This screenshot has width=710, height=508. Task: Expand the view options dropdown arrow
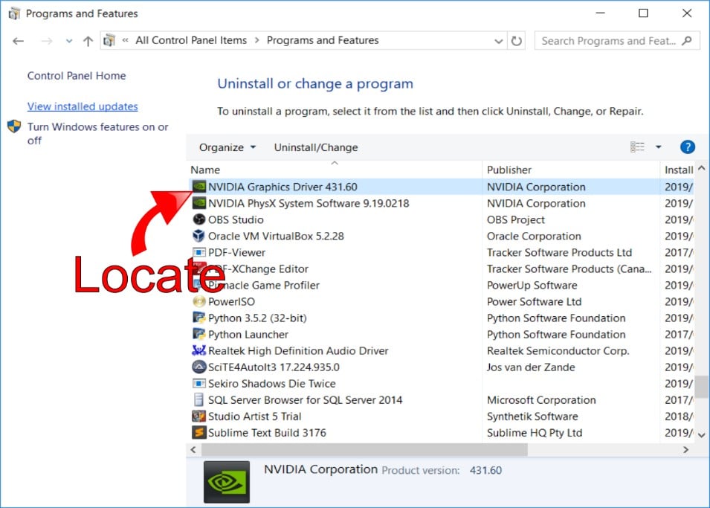658,147
